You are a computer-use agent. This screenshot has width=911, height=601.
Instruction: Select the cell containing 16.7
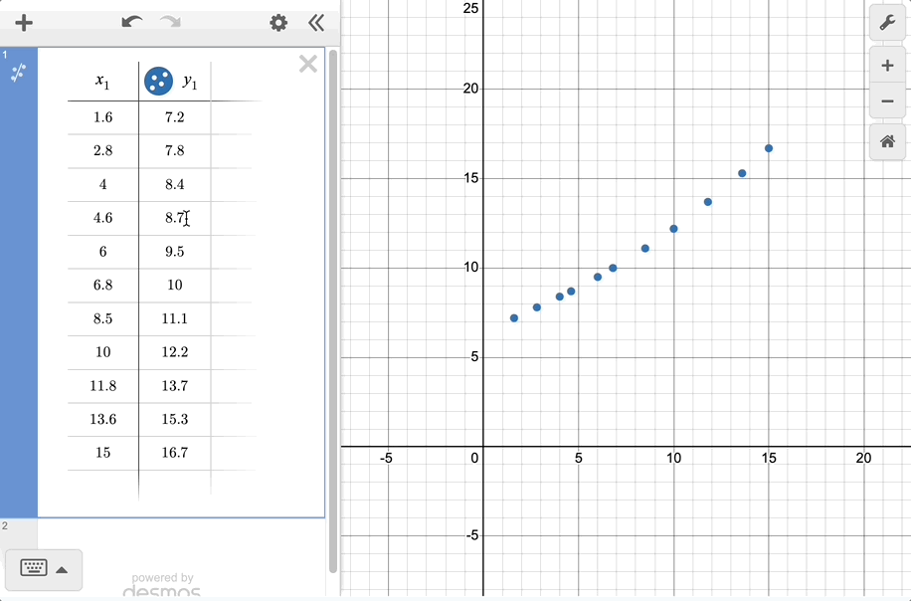click(x=174, y=453)
